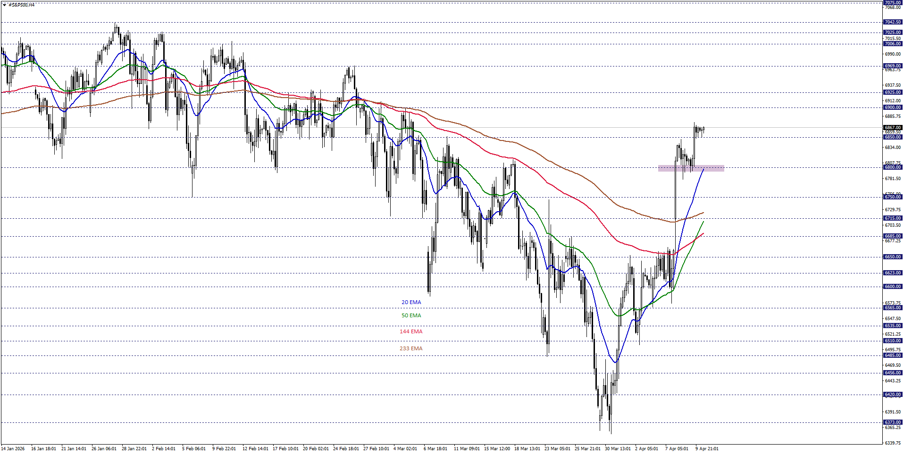Select the 9 Apr 21:01 timestamp label
Viewport: 904px width, 454px height.
tap(706, 449)
